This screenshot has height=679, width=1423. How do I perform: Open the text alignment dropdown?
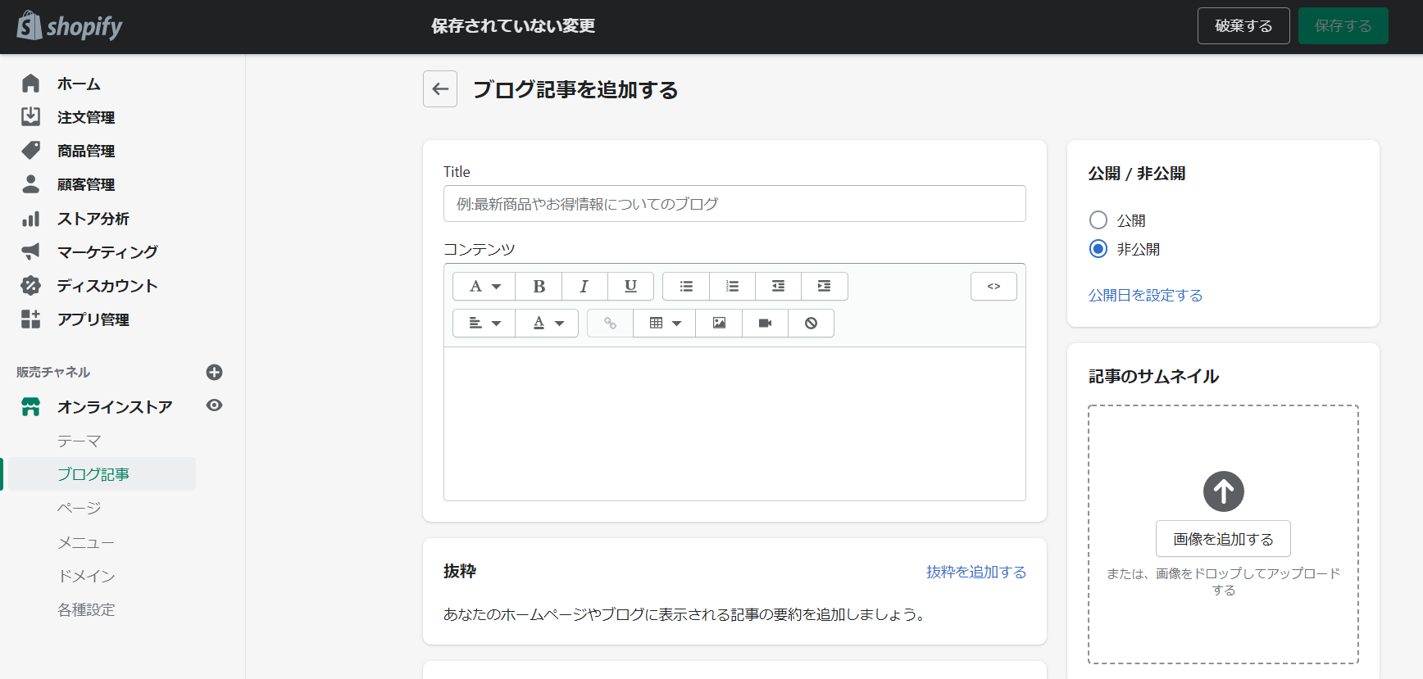coord(484,324)
